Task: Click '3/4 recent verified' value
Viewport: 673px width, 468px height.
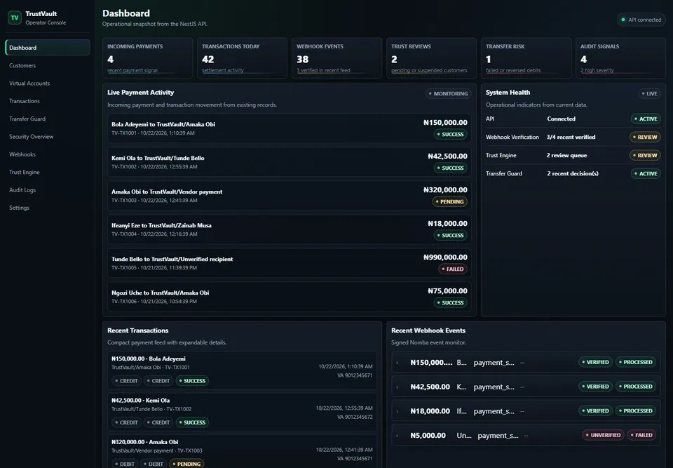Action: click(571, 137)
